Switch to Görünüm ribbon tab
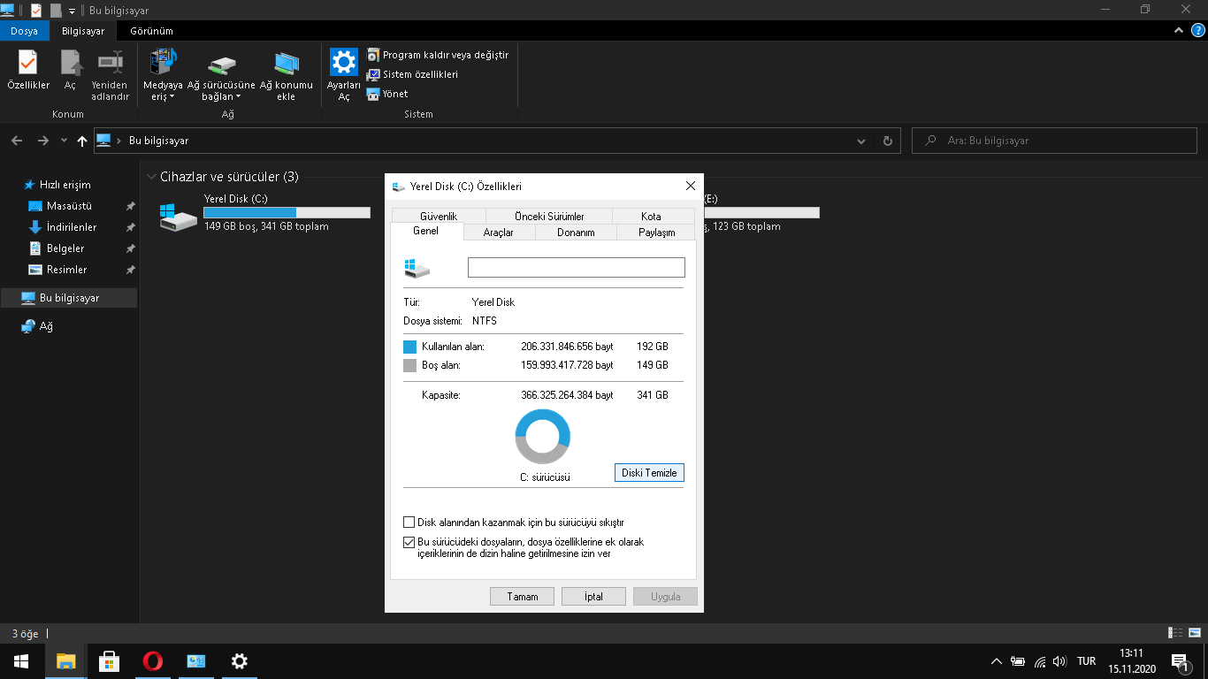This screenshot has width=1208, height=679. (x=151, y=31)
